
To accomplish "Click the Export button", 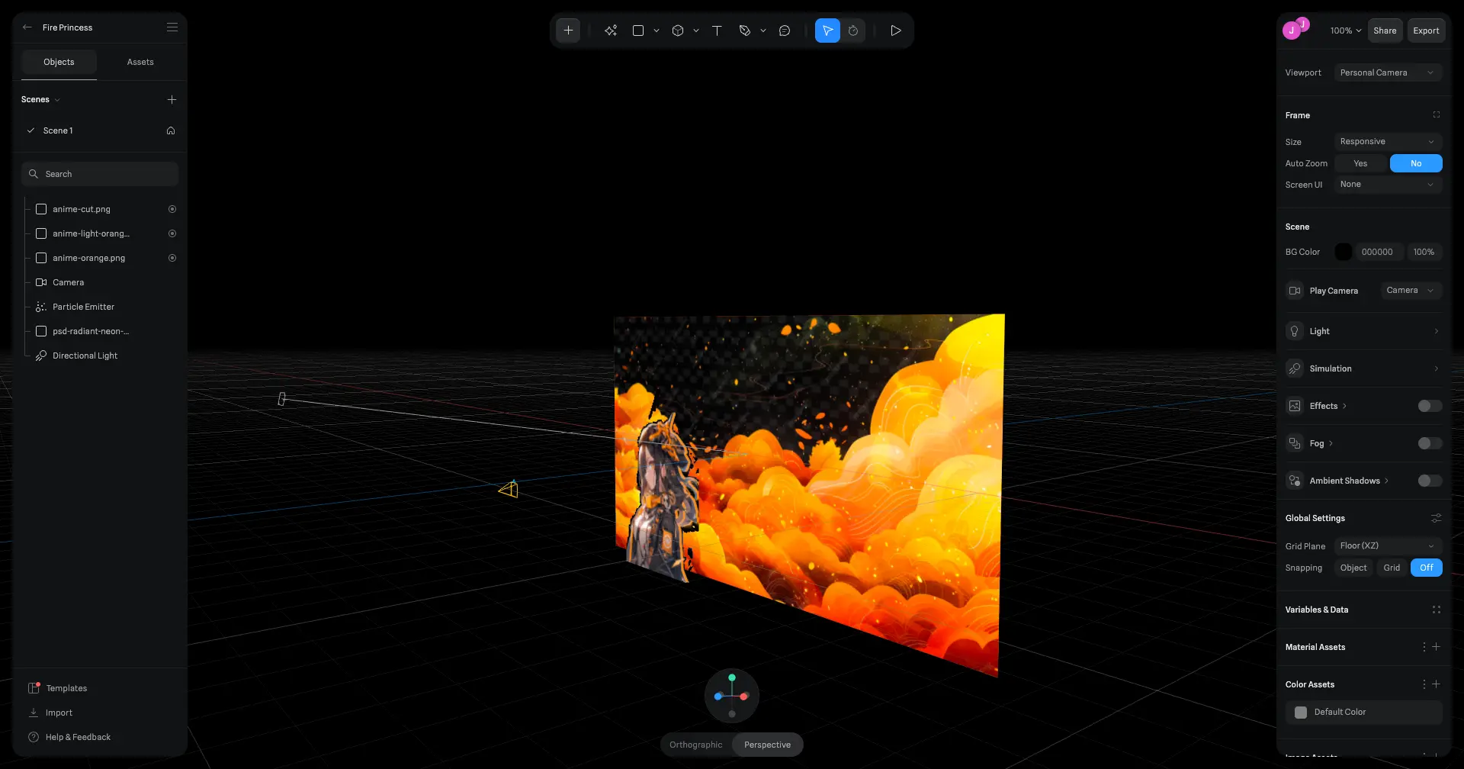I will (1425, 31).
